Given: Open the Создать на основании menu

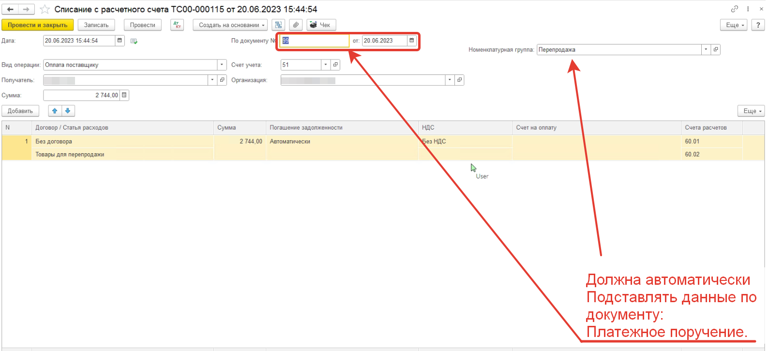Looking at the screenshot, I should tap(231, 25).
